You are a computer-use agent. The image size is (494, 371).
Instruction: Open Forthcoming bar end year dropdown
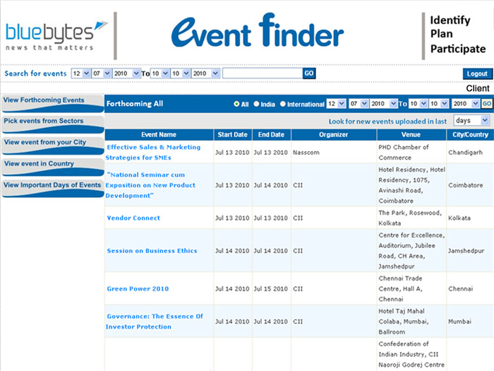point(466,103)
